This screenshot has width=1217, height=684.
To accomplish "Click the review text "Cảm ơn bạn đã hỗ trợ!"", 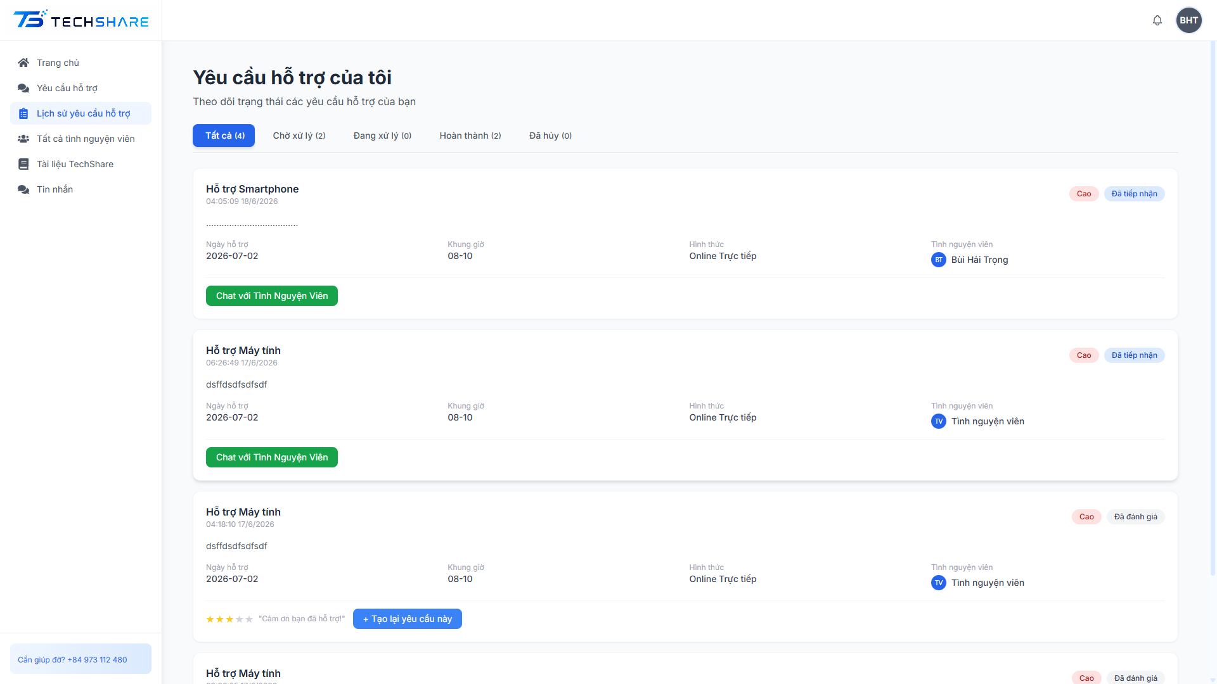I will (x=302, y=619).
